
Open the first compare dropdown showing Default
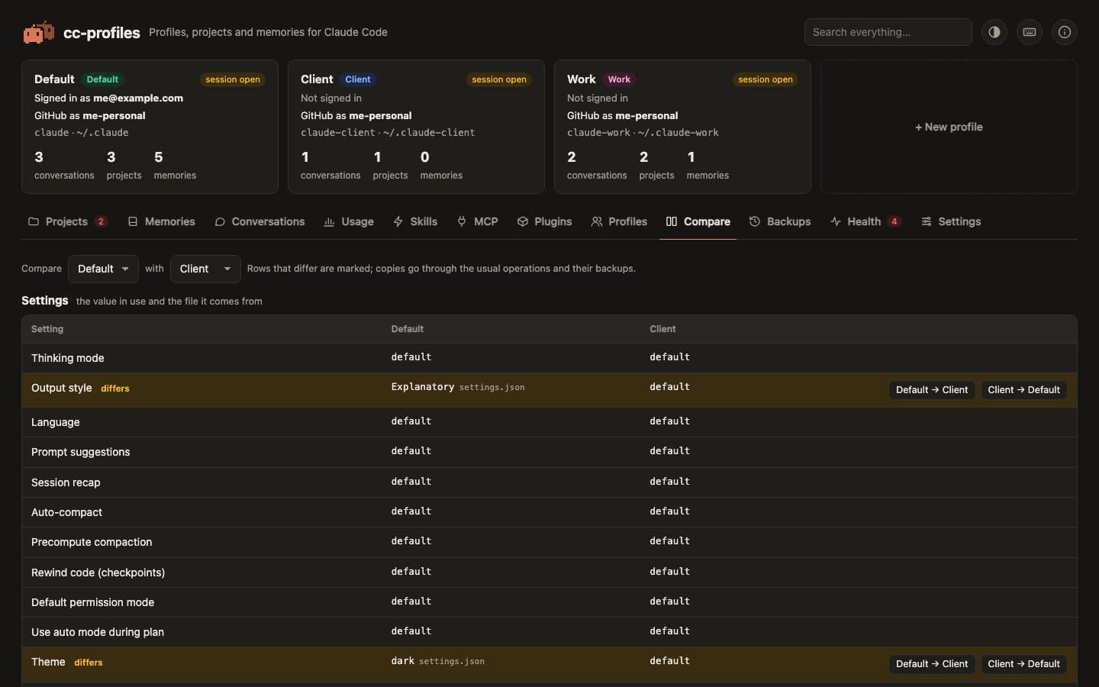point(103,269)
